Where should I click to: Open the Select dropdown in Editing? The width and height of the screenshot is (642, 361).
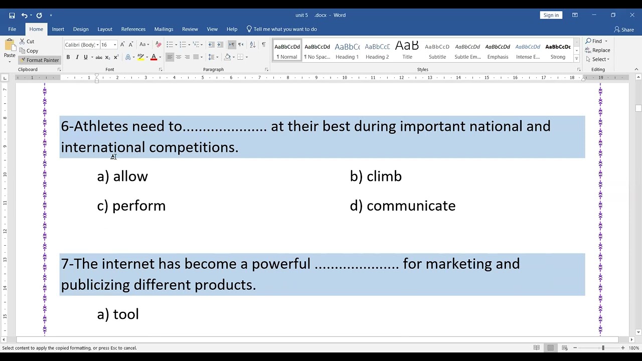597,59
